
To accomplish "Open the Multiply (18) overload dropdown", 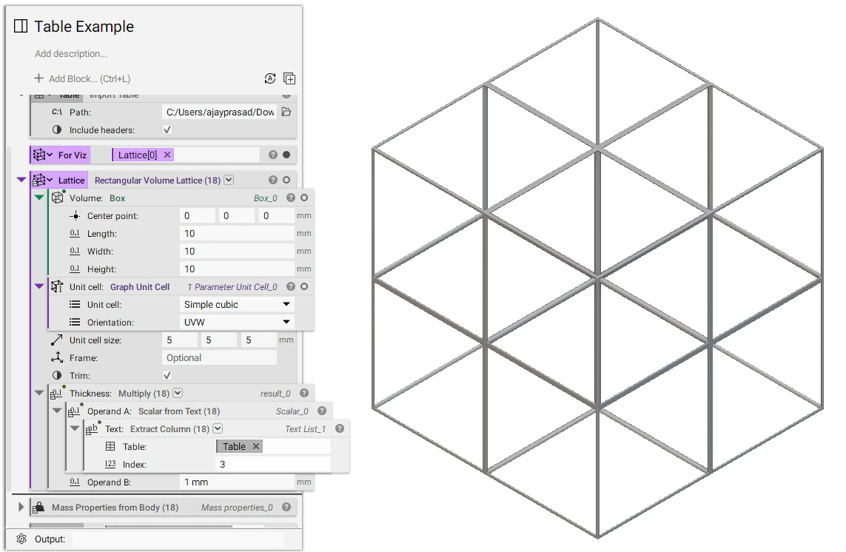I will [x=178, y=393].
